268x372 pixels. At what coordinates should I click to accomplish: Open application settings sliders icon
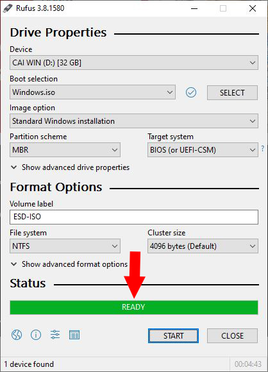[x=55, y=335]
